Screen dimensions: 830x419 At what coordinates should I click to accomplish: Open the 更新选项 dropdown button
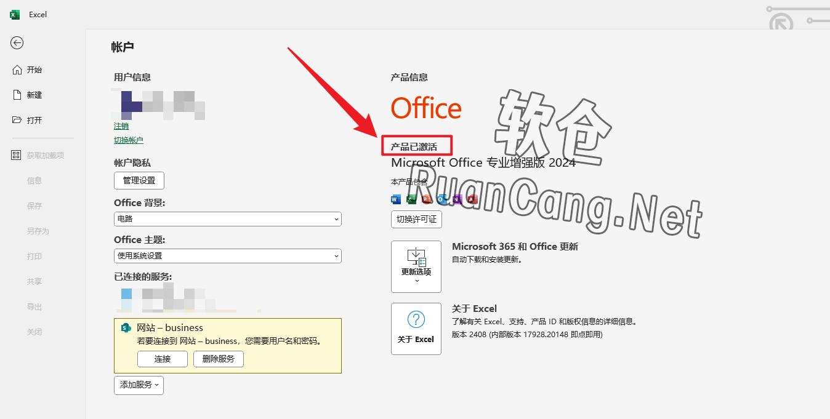416,266
